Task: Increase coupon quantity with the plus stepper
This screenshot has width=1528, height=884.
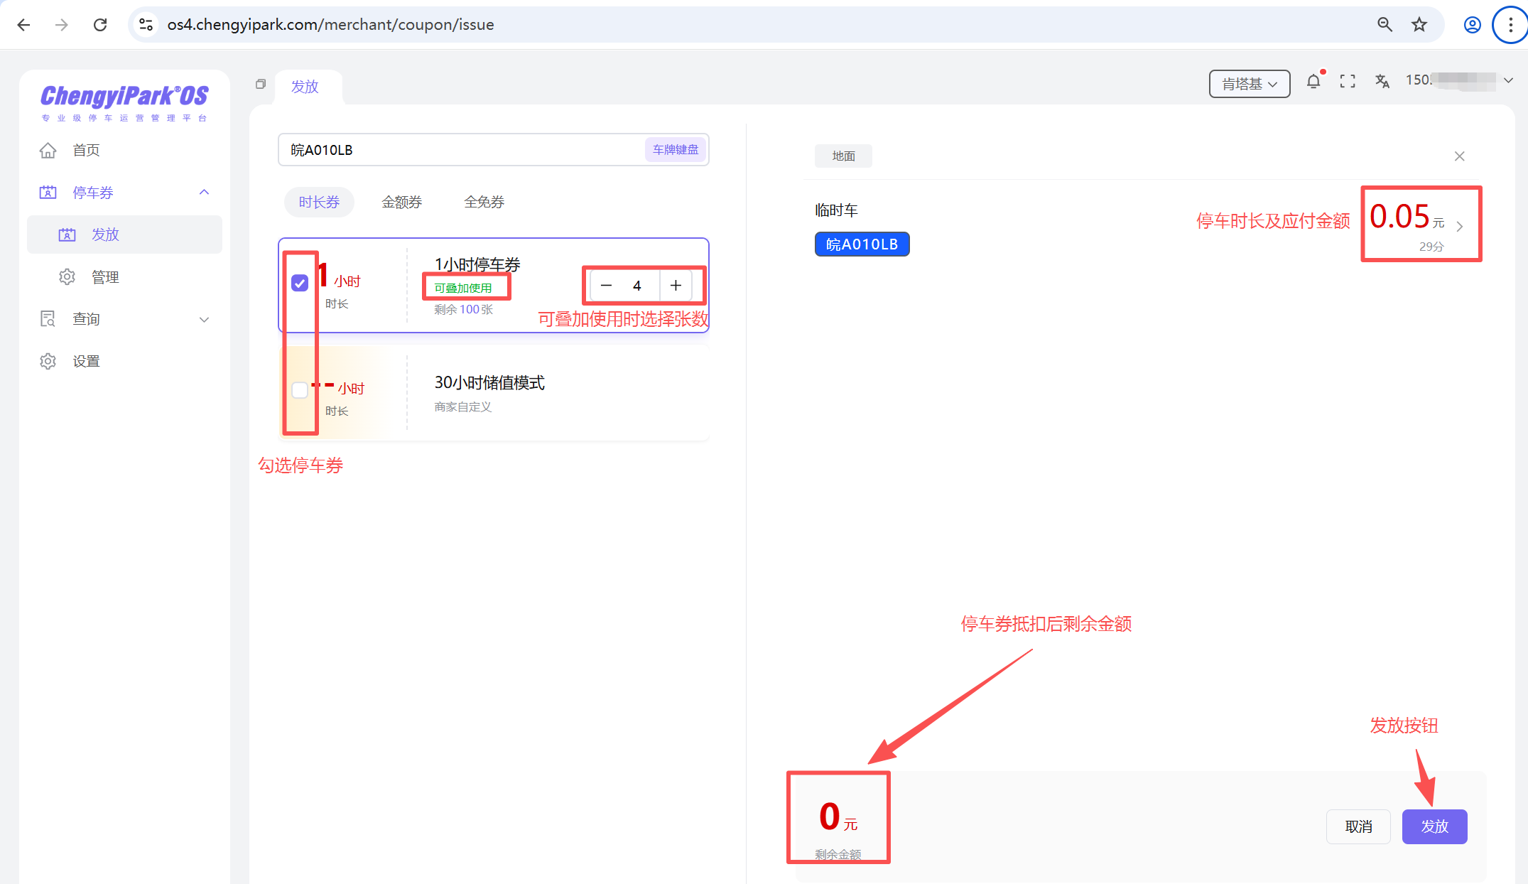Action: [675, 285]
